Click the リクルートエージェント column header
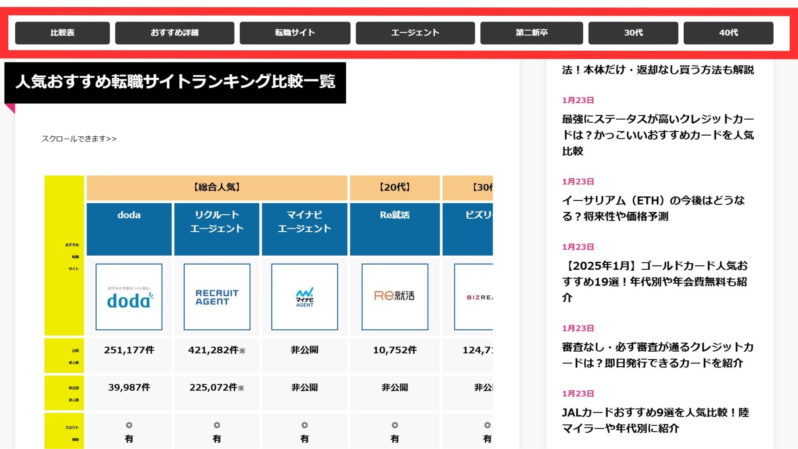 (x=217, y=222)
